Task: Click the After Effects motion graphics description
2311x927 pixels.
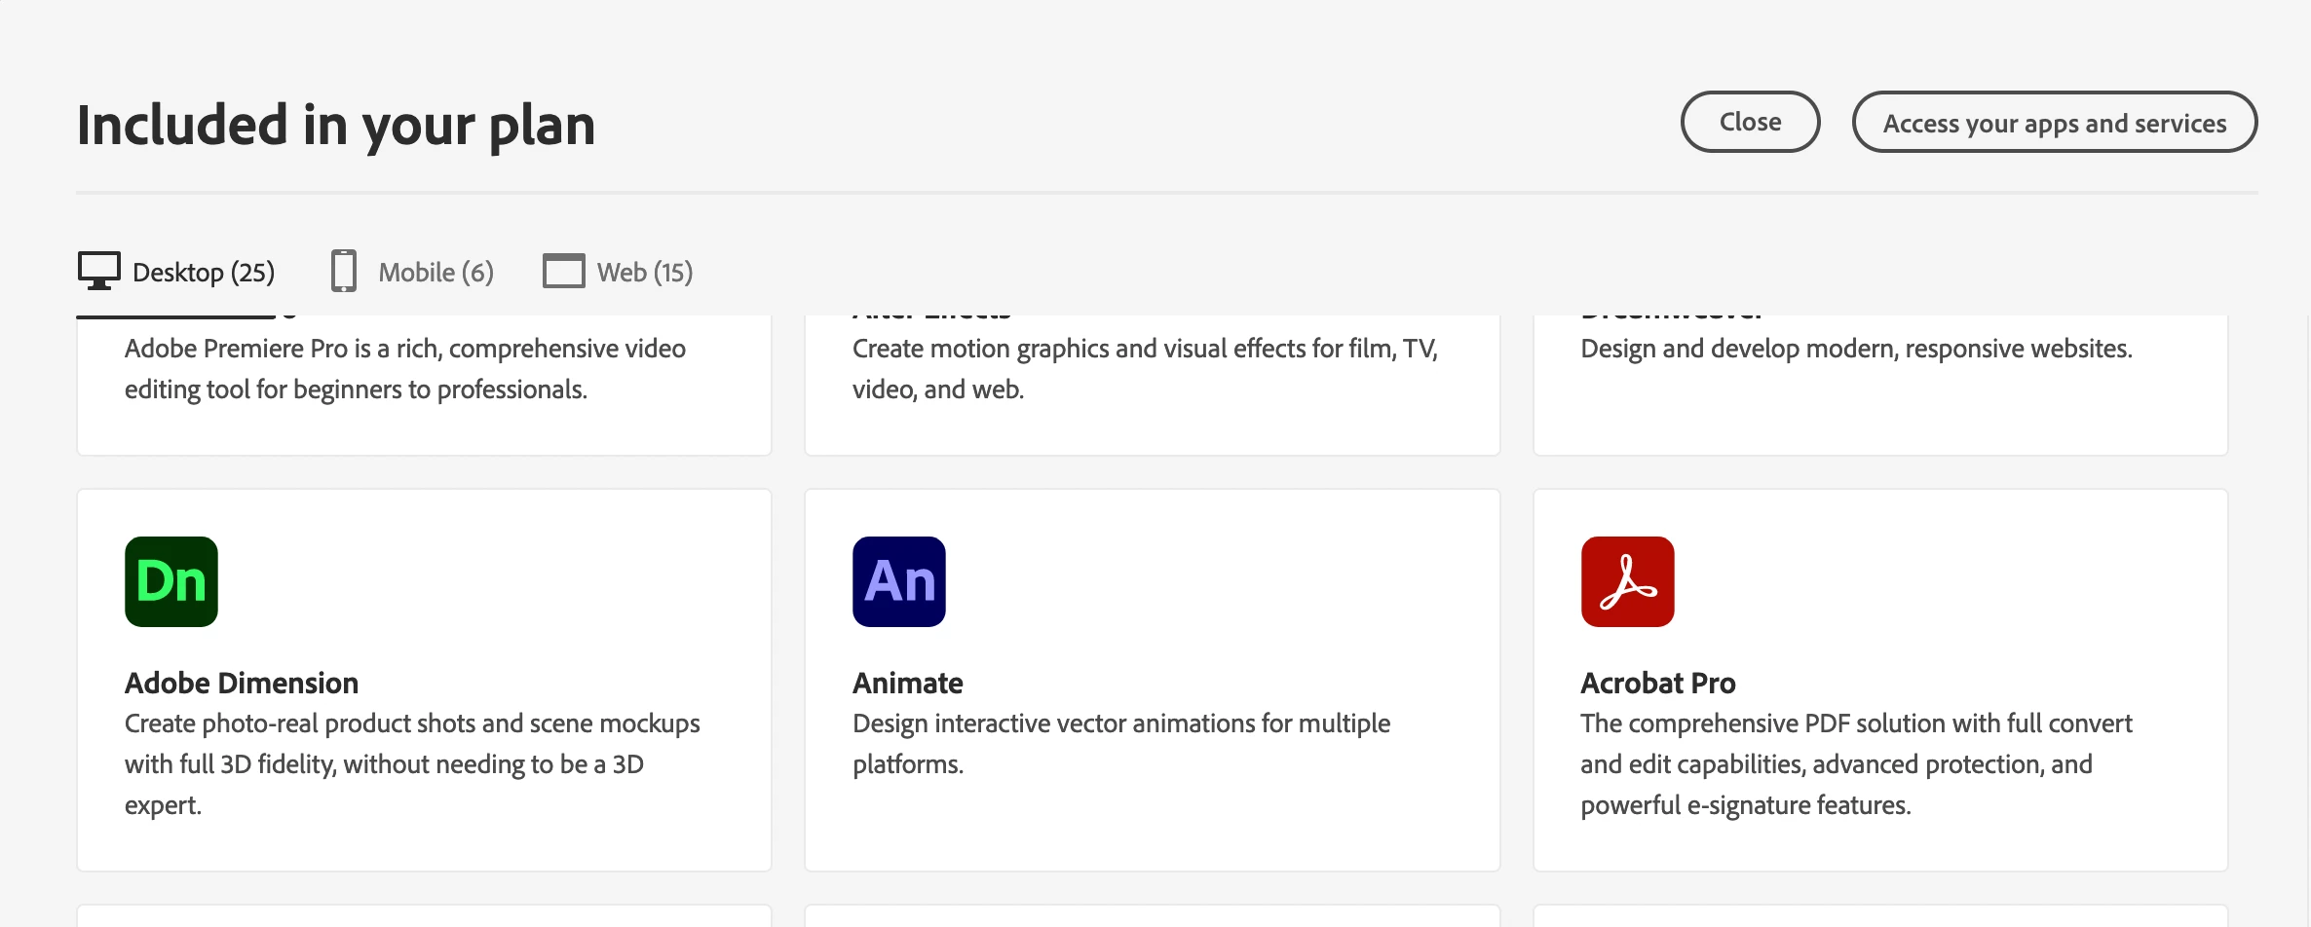Action: click(1146, 369)
